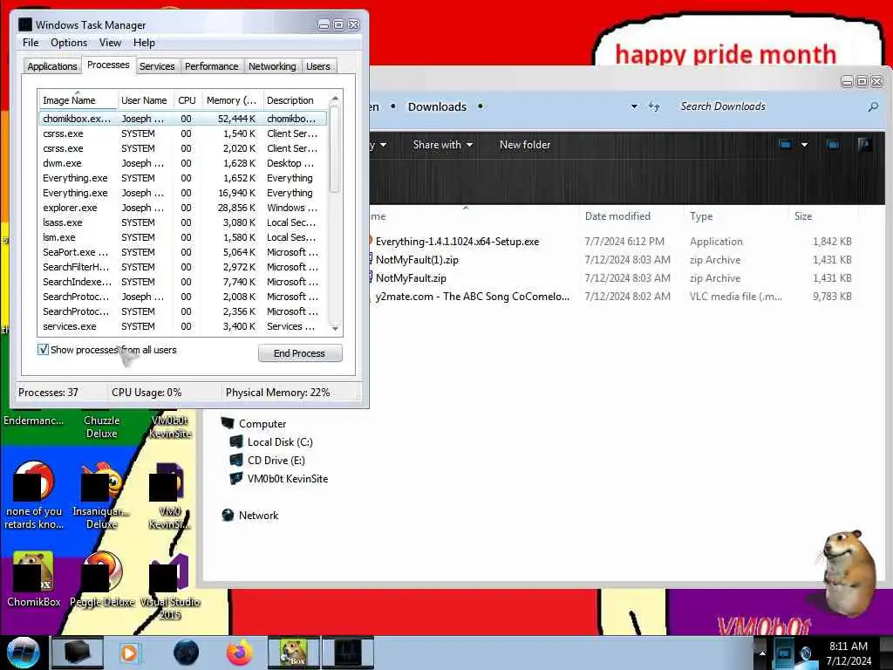Click the dark globe taskbar icon
This screenshot has width=893, height=670.
[x=186, y=653]
